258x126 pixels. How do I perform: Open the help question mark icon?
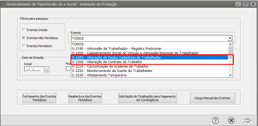point(216,120)
